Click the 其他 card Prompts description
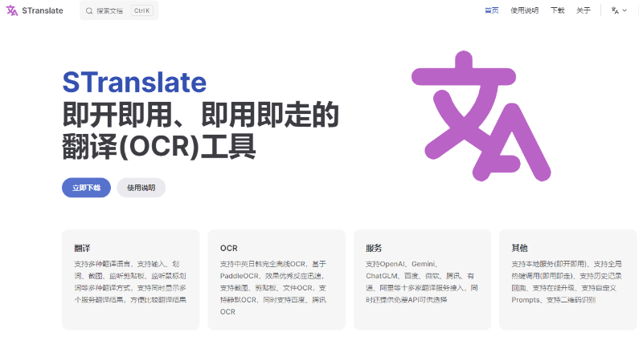 567,282
